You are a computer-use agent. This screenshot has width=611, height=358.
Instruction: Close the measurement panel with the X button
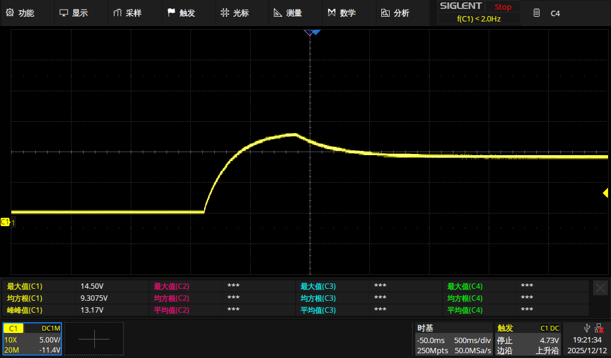click(600, 288)
